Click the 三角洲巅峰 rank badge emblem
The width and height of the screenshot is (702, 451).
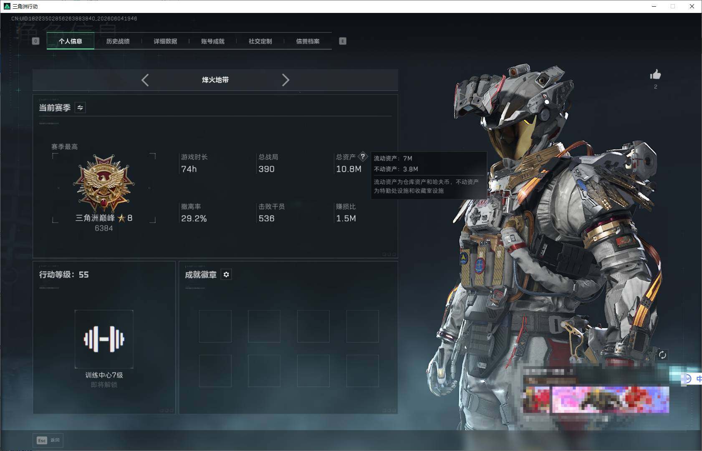click(x=104, y=183)
